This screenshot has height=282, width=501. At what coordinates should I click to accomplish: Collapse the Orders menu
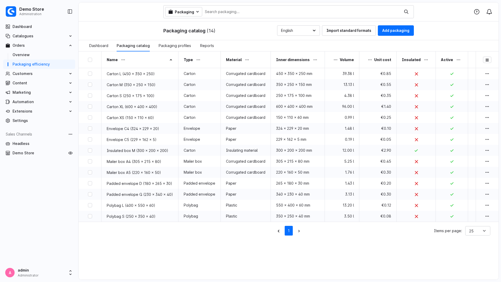click(39, 45)
